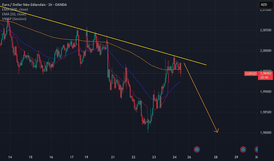Click date label 19 on time axis
Viewport: 274px width, 161px height.
point(86,157)
